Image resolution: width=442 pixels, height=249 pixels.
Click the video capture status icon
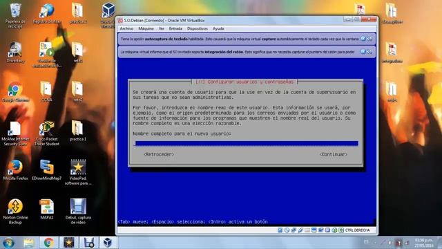tap(320, 230)
